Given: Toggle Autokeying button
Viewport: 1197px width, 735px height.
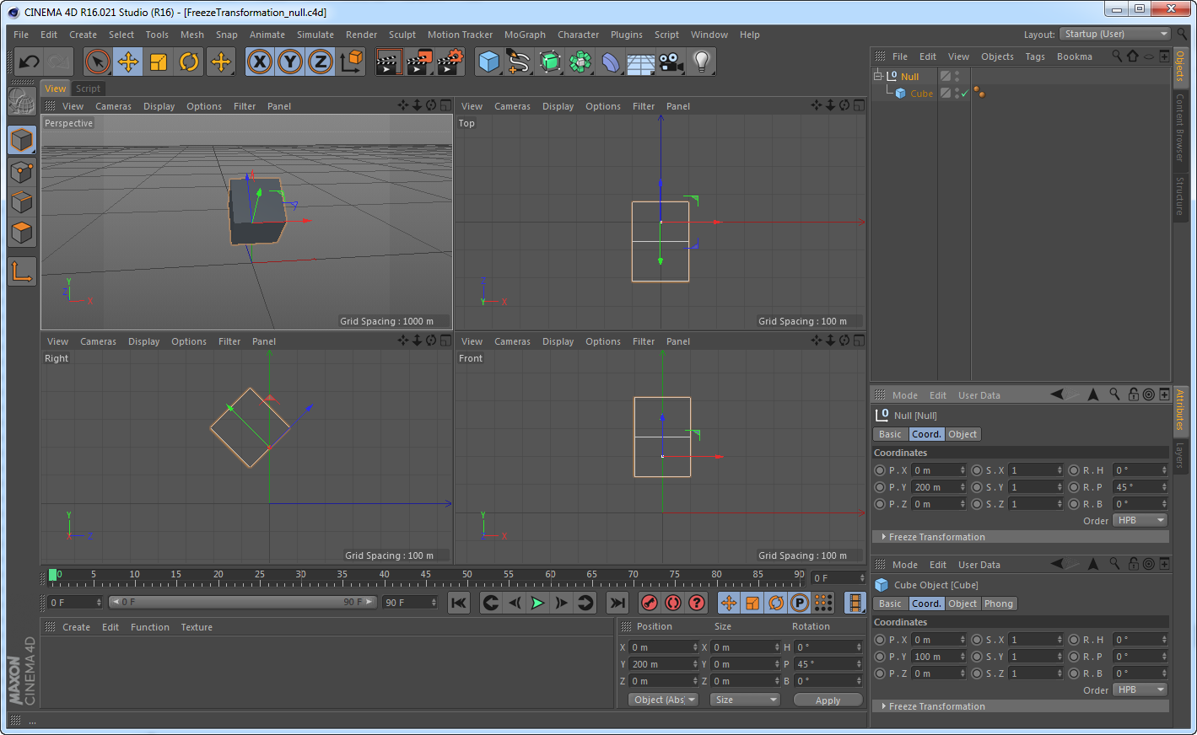Looking at the screenshot, I should pyautogui.click(x=673, y=603).
